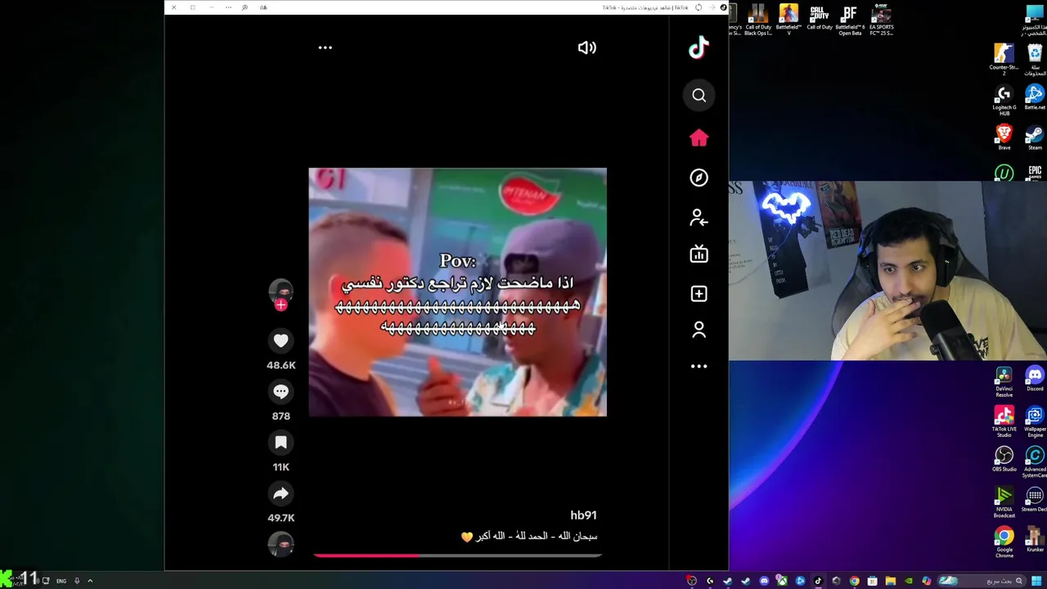Open Steam desktop shortcut

point(1035,137)
